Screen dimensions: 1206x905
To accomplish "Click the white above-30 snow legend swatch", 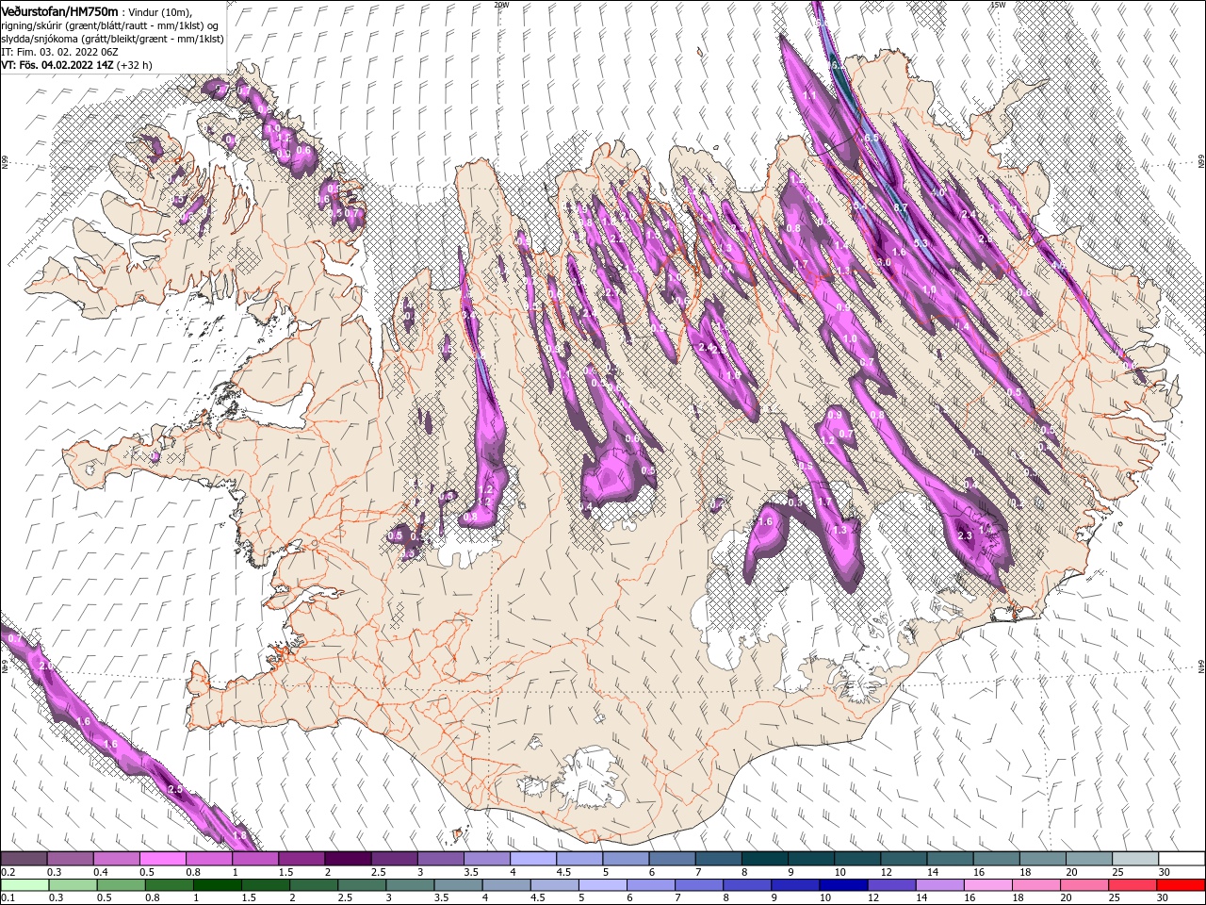I will click(1182, 859).
